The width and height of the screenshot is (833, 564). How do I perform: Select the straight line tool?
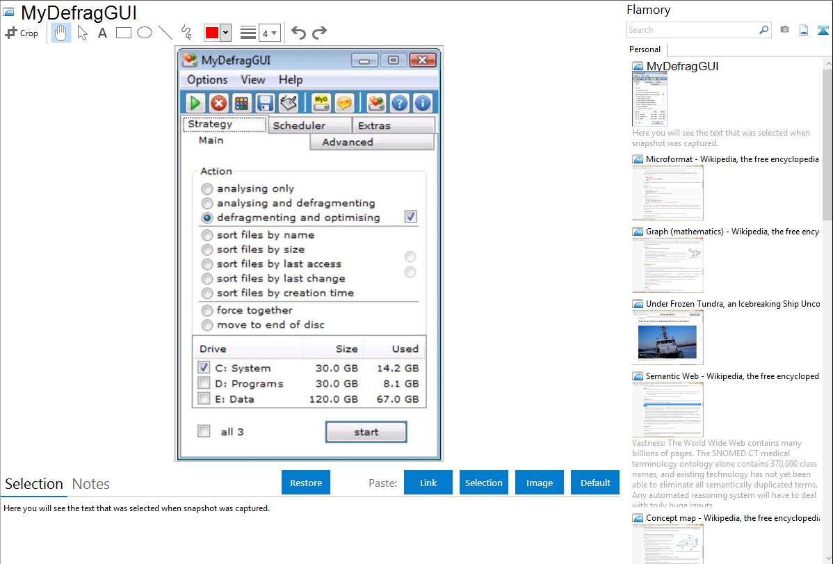tap(165, 33)
